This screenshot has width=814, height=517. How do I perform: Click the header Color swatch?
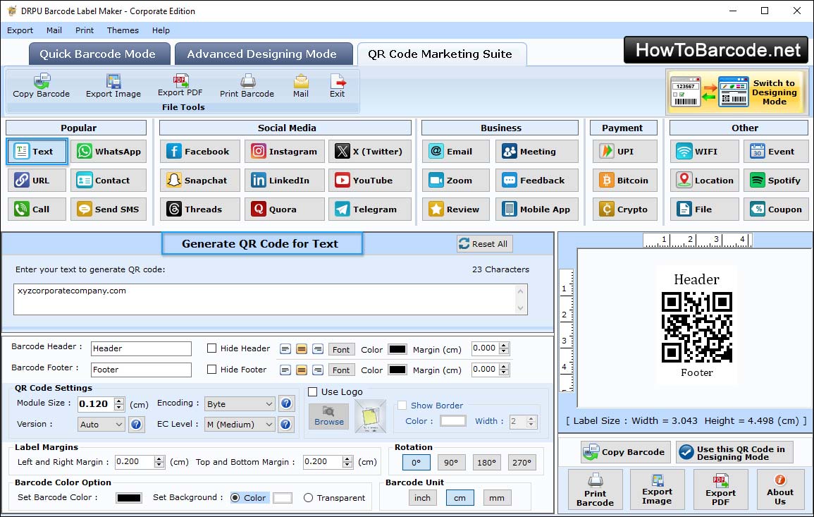click(x=397, y=350)
